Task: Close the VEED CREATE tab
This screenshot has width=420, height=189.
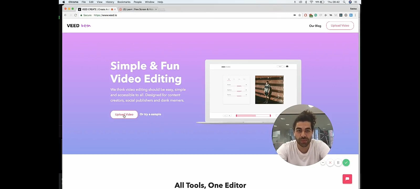Action: tap(115, 9)
